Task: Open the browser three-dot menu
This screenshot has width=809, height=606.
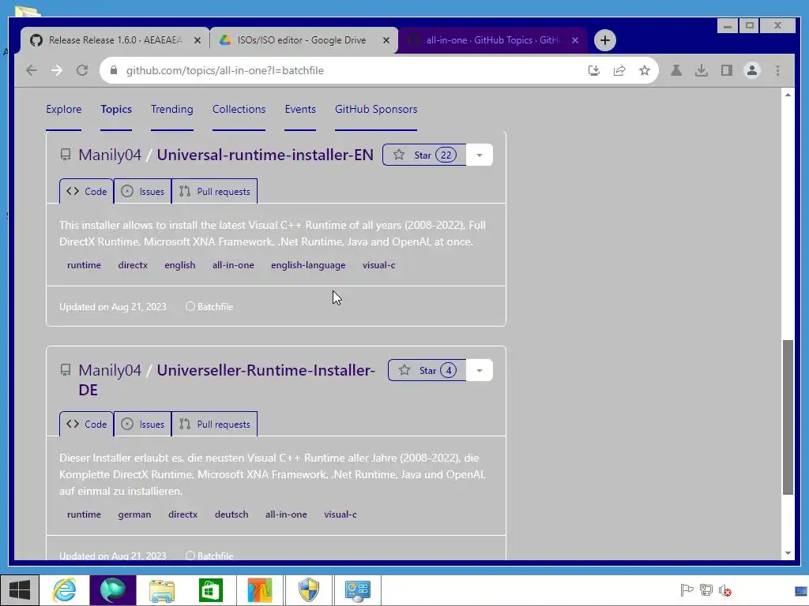Action: pos(777,70)
